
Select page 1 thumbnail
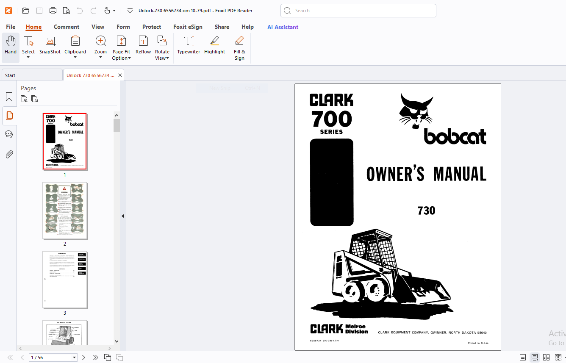point(65,141)
